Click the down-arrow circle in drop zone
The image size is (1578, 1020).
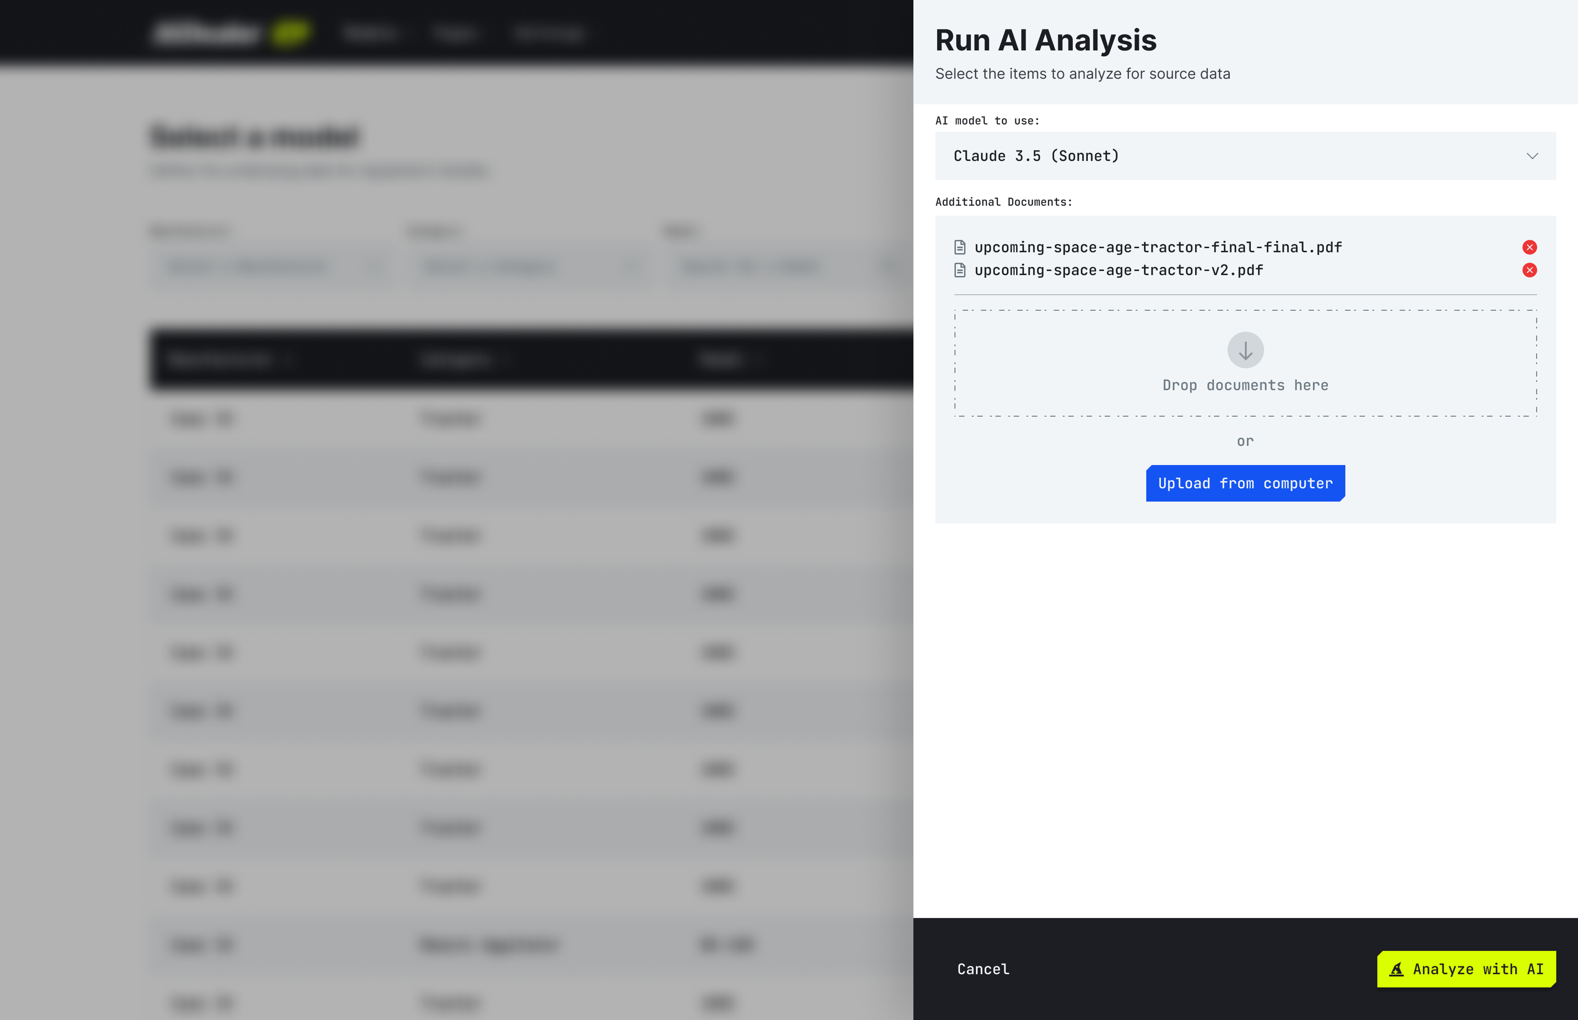pos(1245,350)
